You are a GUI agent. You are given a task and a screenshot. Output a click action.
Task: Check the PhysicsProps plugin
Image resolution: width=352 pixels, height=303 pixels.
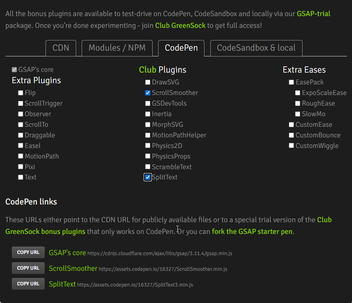148,156
